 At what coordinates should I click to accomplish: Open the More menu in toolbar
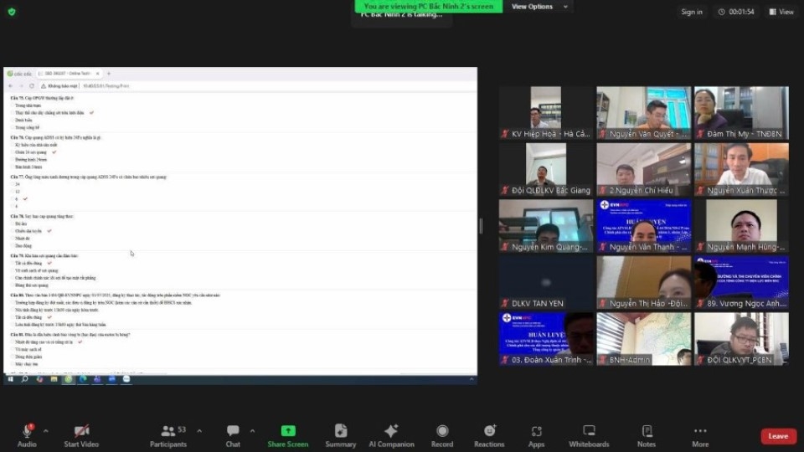point(700,434)
